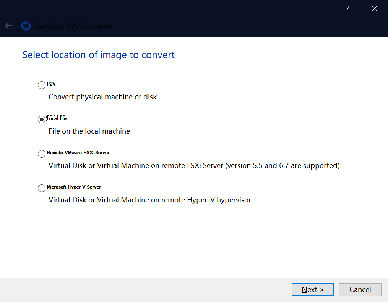Enable the Microsoft Hyper-V Server radio button
Screen dimensions: 388x302
click(42, 188)
